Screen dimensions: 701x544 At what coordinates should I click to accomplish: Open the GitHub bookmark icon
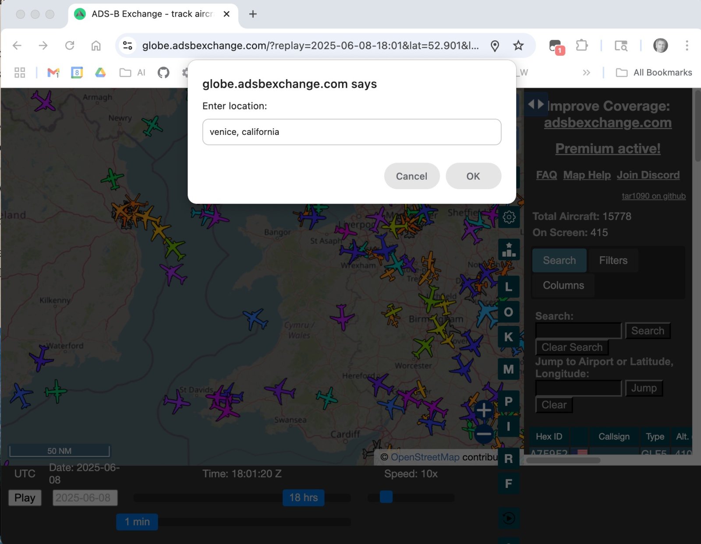click(163, 73)
